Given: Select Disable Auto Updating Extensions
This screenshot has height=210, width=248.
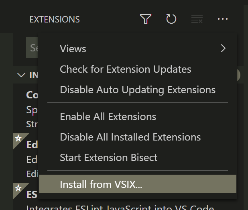Looking at the screenshot, I should click(x=138, y=90).
